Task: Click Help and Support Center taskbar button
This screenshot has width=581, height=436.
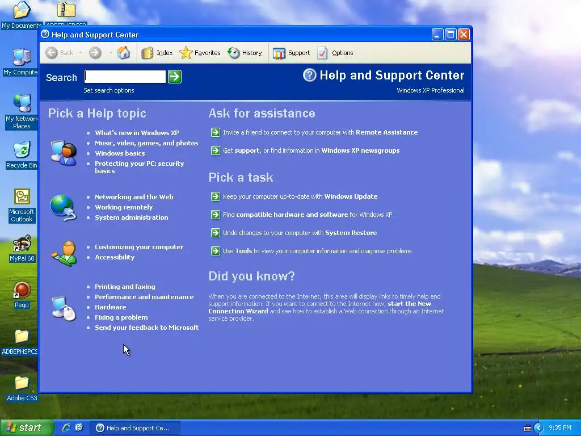Action: [135, 428]
